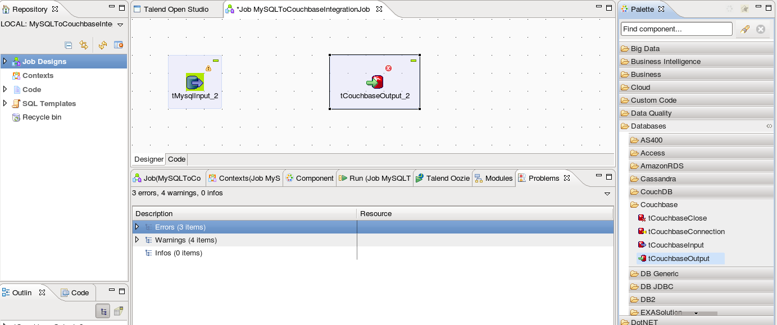The width and height of the screenshot is (777, 325).
Task: Open the Problems view menu dropdown arrow
Action: (x=607, y=194)
